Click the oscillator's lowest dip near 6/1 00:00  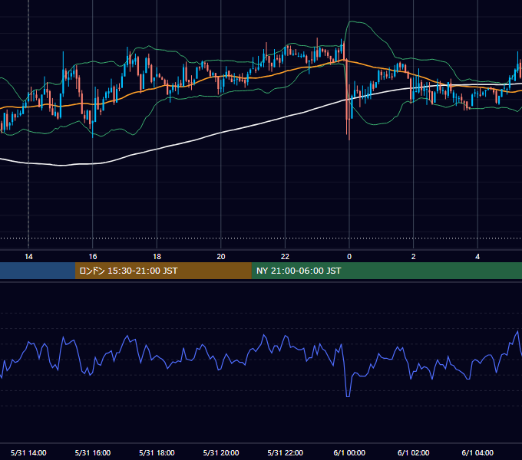[x=348, y=396]
